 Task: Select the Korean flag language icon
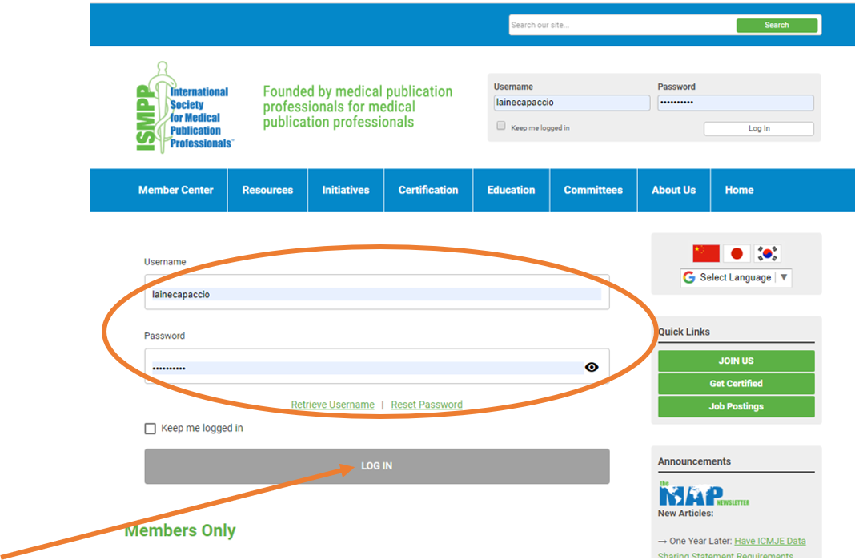click(x=767, y=253)
